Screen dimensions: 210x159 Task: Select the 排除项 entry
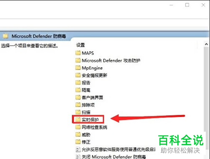88,105
